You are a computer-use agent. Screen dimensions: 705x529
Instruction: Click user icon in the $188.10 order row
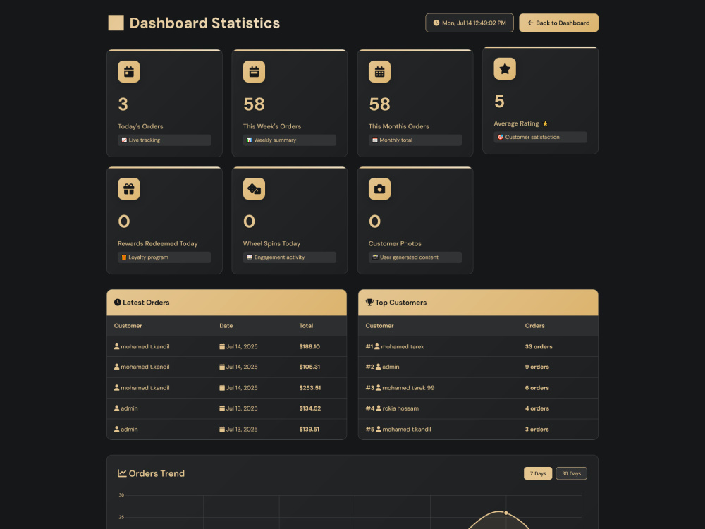click(x=117, y=346)
